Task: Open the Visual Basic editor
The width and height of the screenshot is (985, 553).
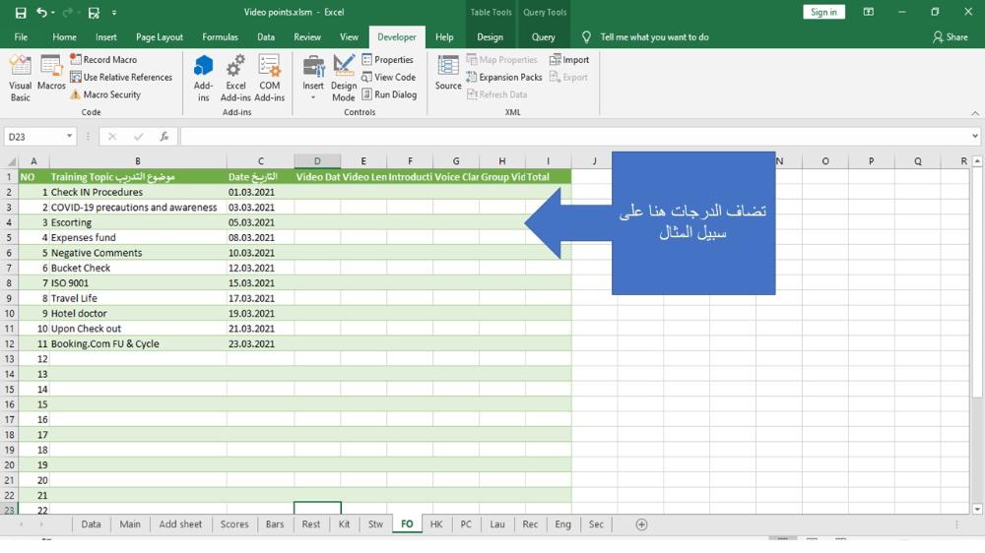Action: [20, 78]
